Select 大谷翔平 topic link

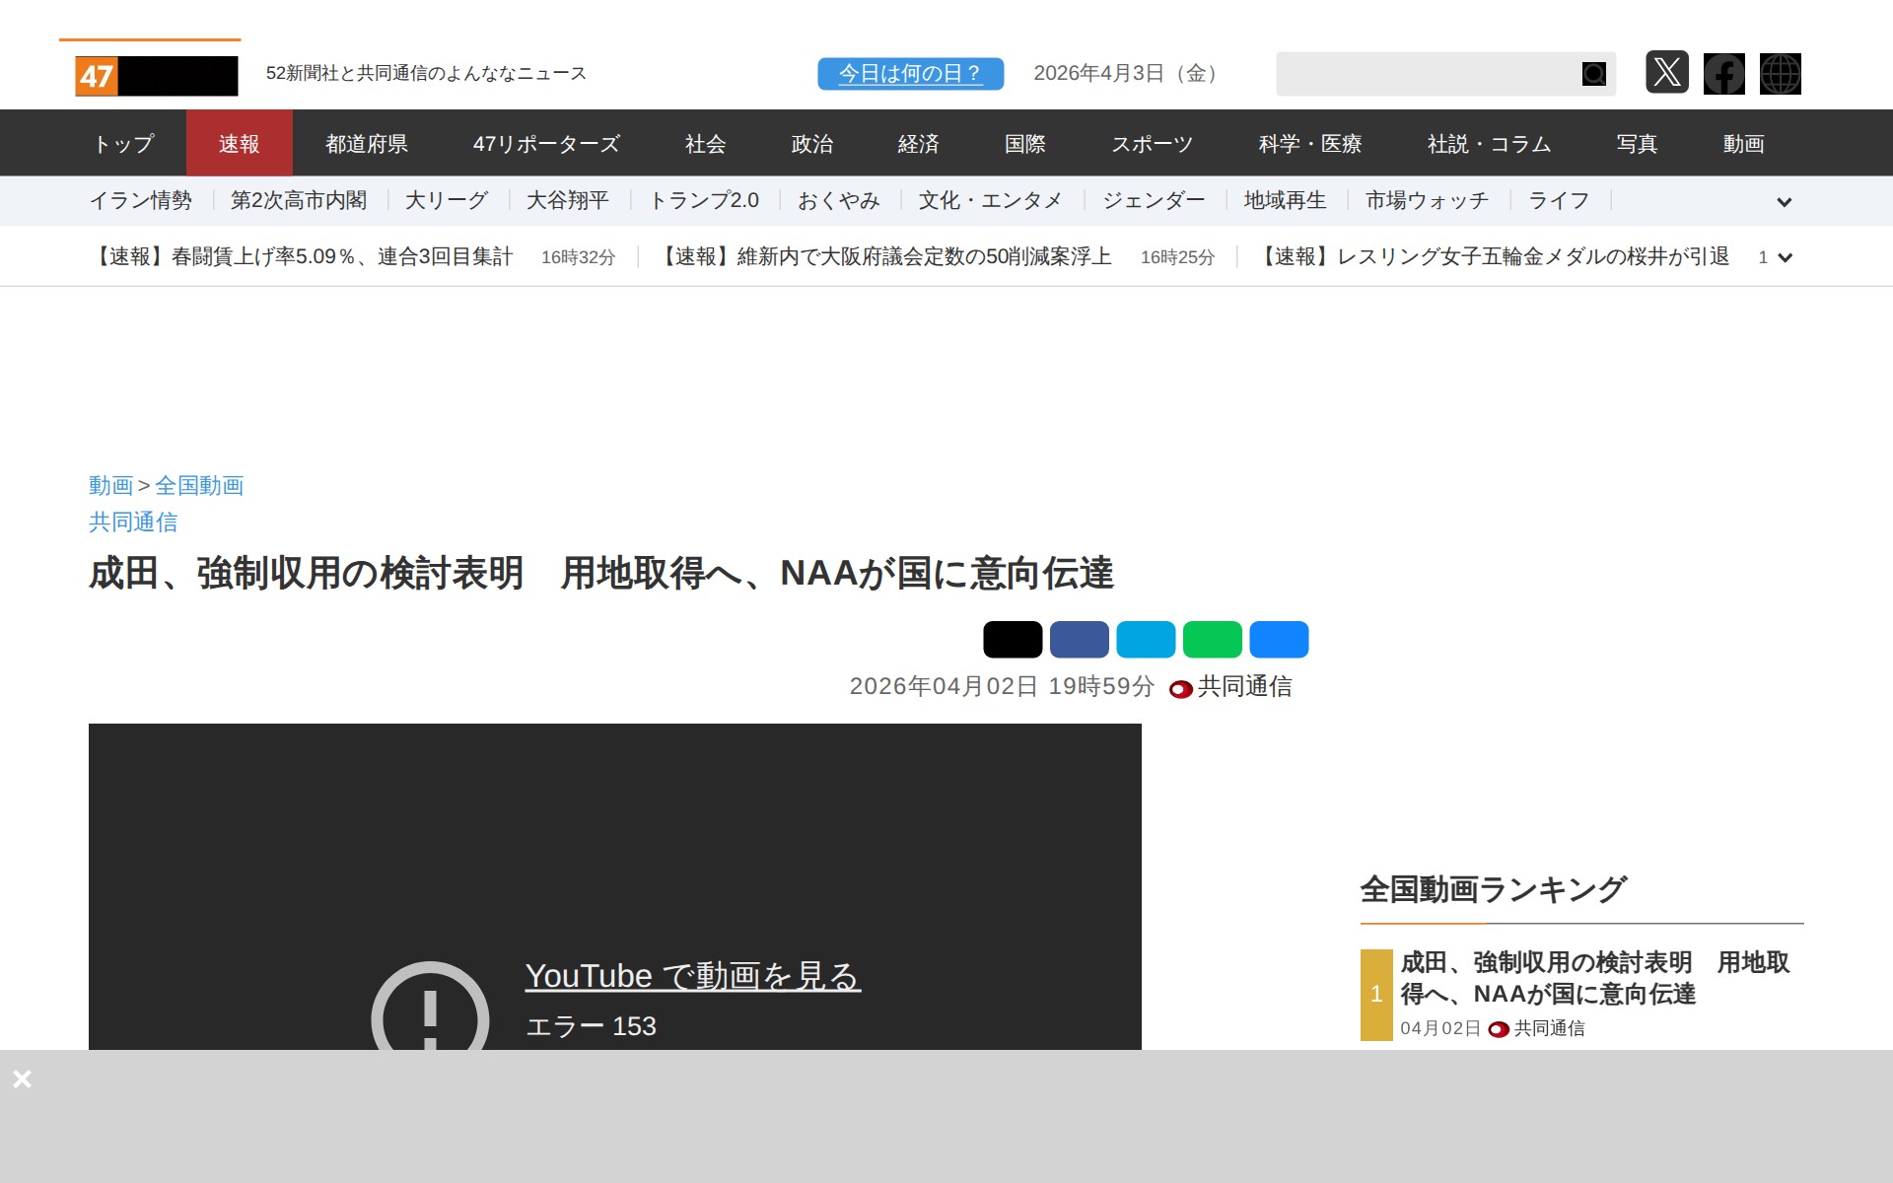coord(567,201)
